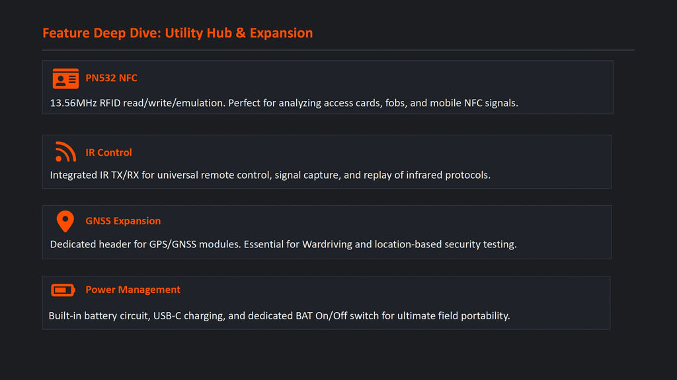Viewport: 677px width, 380px height.
Task: Click the Built-in battery circuit description
Action: point(280,316)
